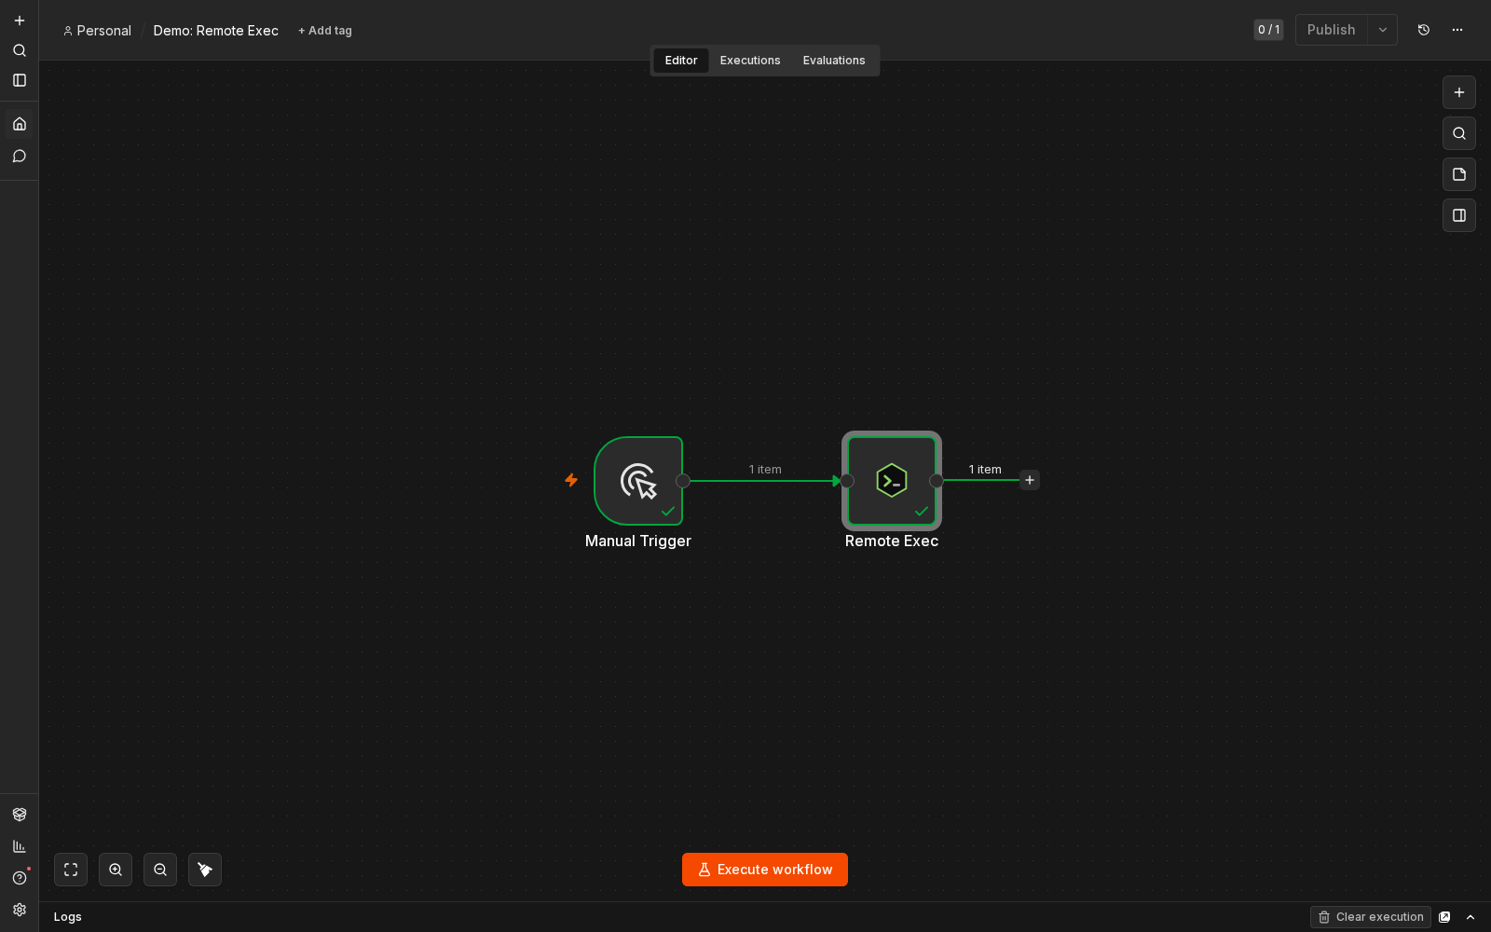
Task: Open the chat bubble icon in sidebar
Action: (20, 156)
